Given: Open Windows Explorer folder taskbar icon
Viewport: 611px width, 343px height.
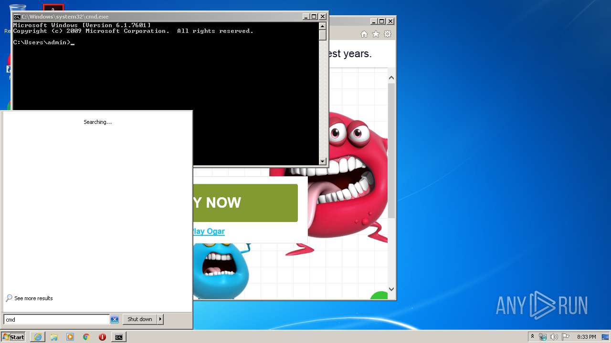Looking at the screenshot, I should 54,337.
